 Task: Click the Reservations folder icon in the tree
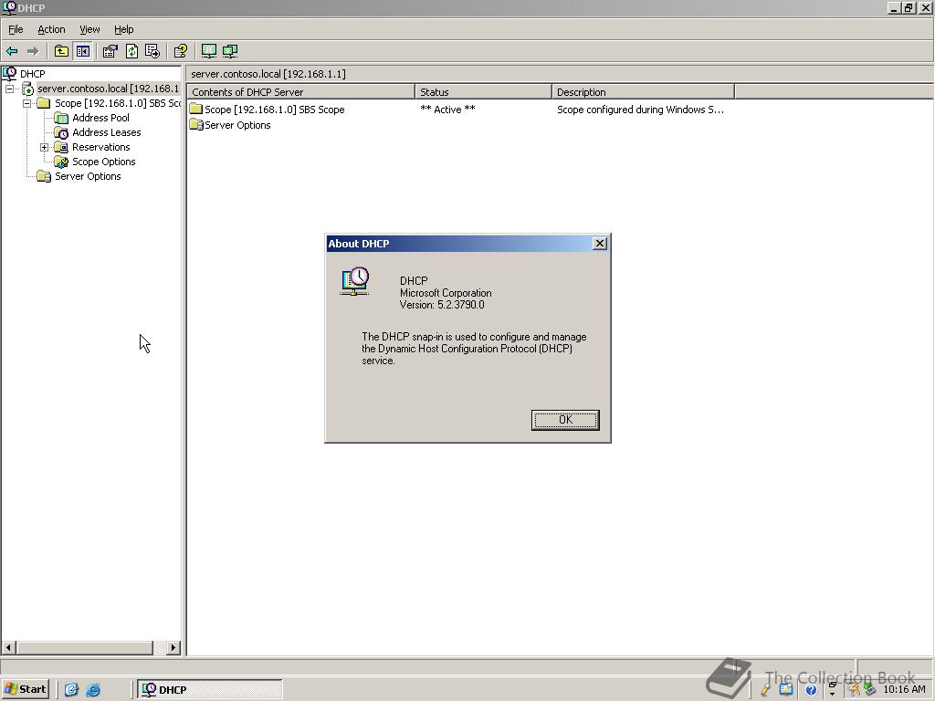coord(61,147)
